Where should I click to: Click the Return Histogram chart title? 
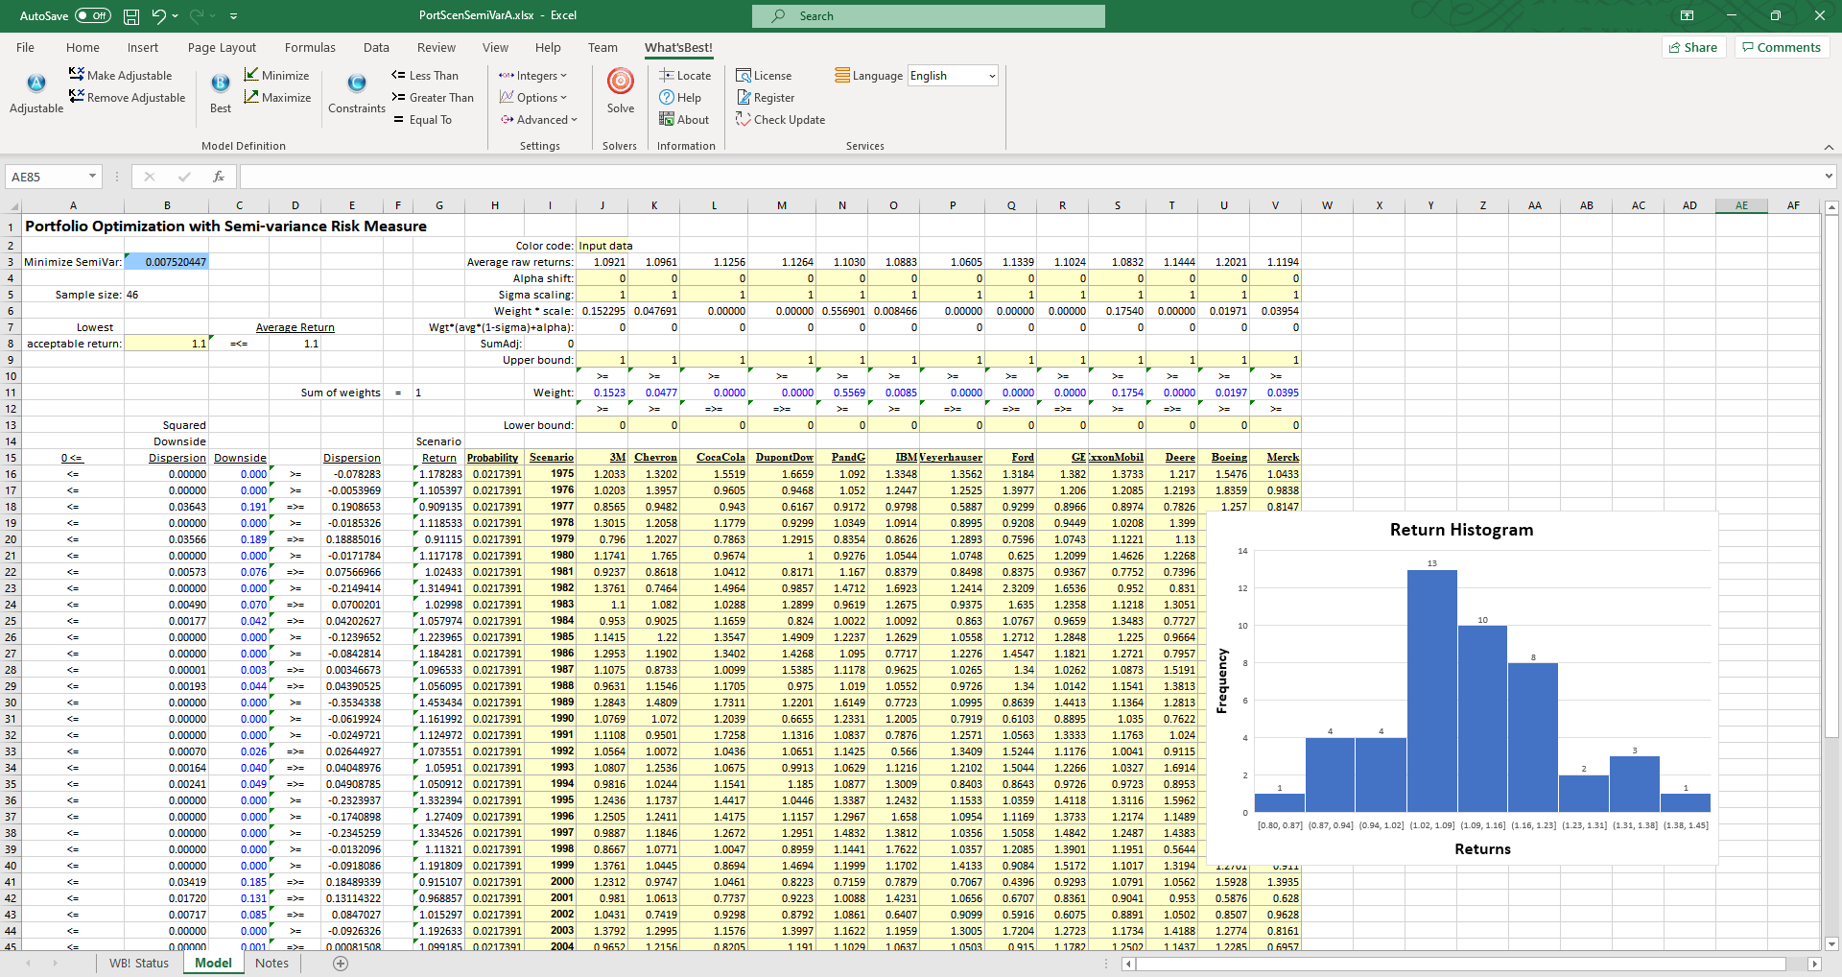[1461, 530]
